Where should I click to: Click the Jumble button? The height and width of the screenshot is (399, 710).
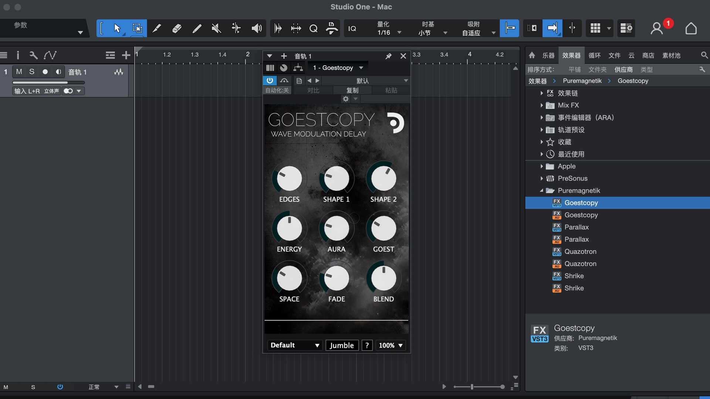coord(342,345)
